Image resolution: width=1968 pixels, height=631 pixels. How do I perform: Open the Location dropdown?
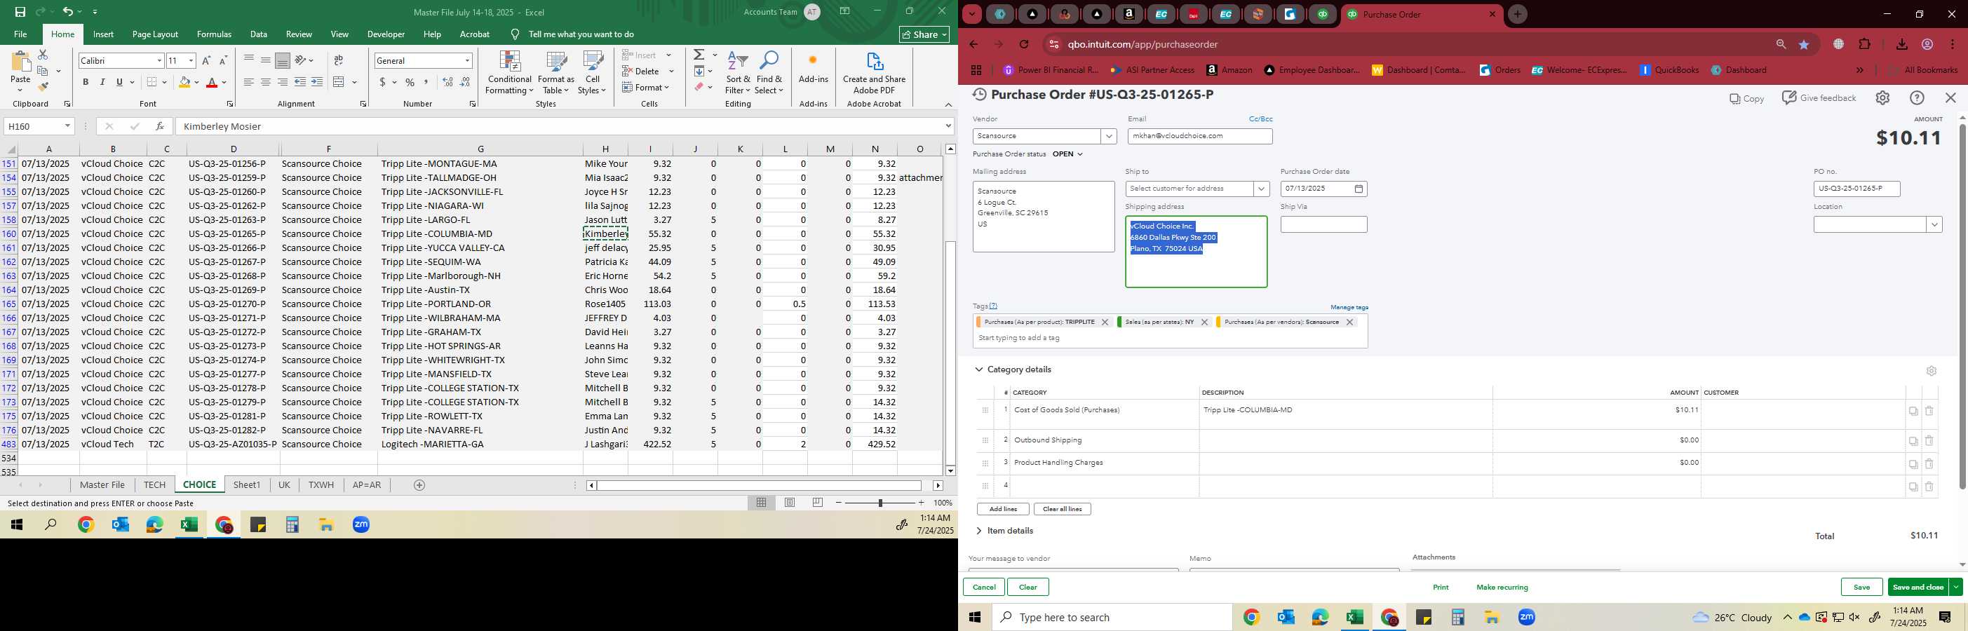(1934, 224)
